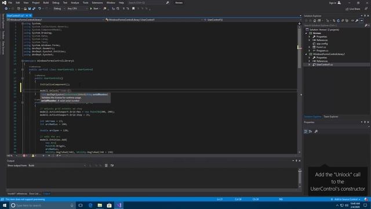Click the Save file toolbar icon
371x209 pixels.
30,9
